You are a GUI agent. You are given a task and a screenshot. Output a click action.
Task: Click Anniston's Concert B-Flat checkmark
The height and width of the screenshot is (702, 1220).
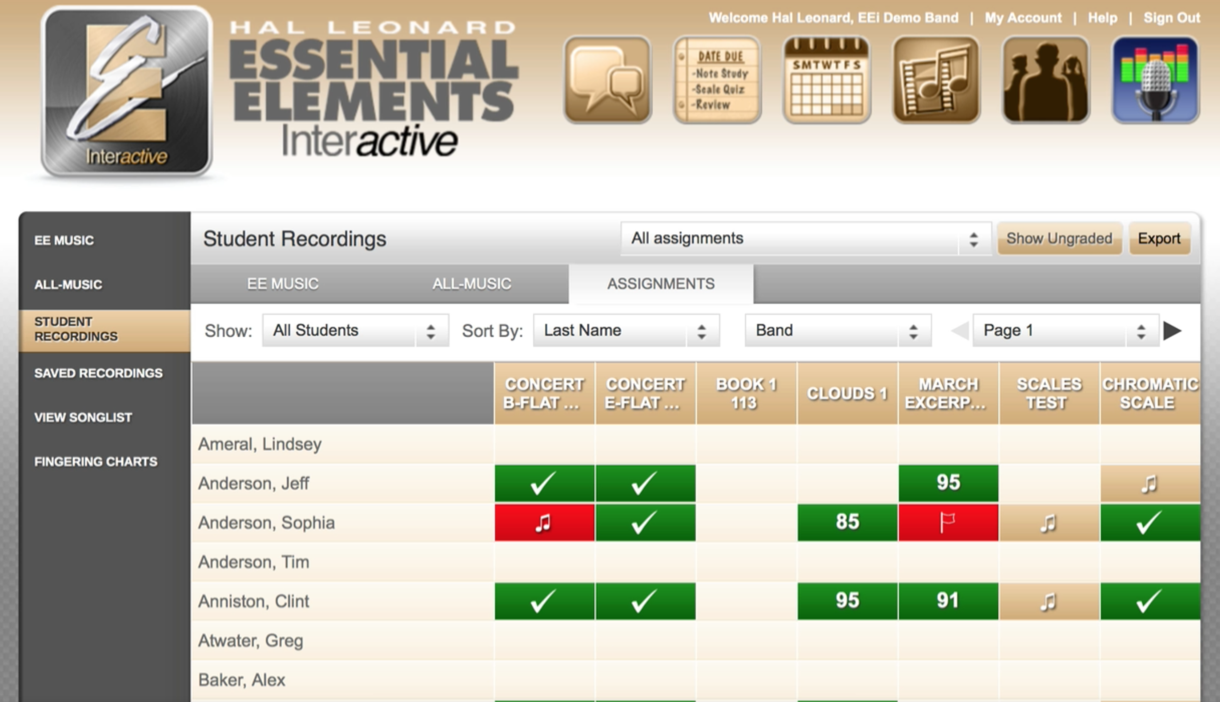pos(545,601)
